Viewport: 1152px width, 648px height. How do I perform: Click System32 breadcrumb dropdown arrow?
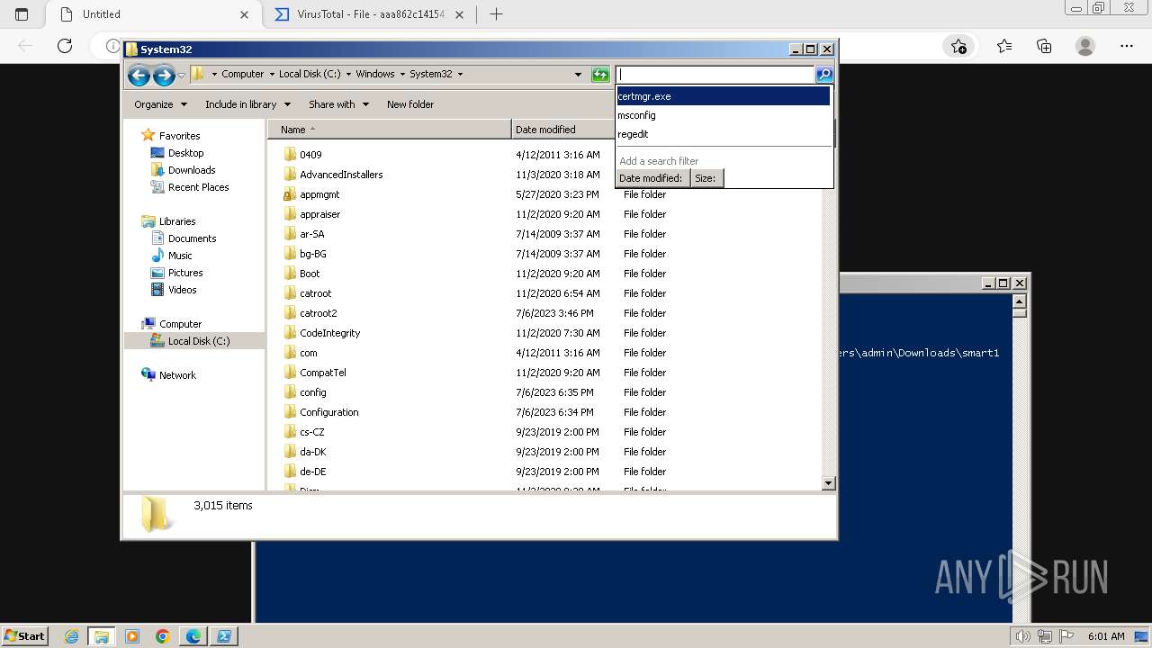click(460, 75)
